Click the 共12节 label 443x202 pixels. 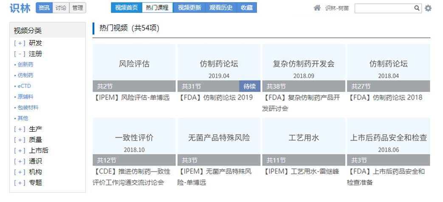click(107, 160)
